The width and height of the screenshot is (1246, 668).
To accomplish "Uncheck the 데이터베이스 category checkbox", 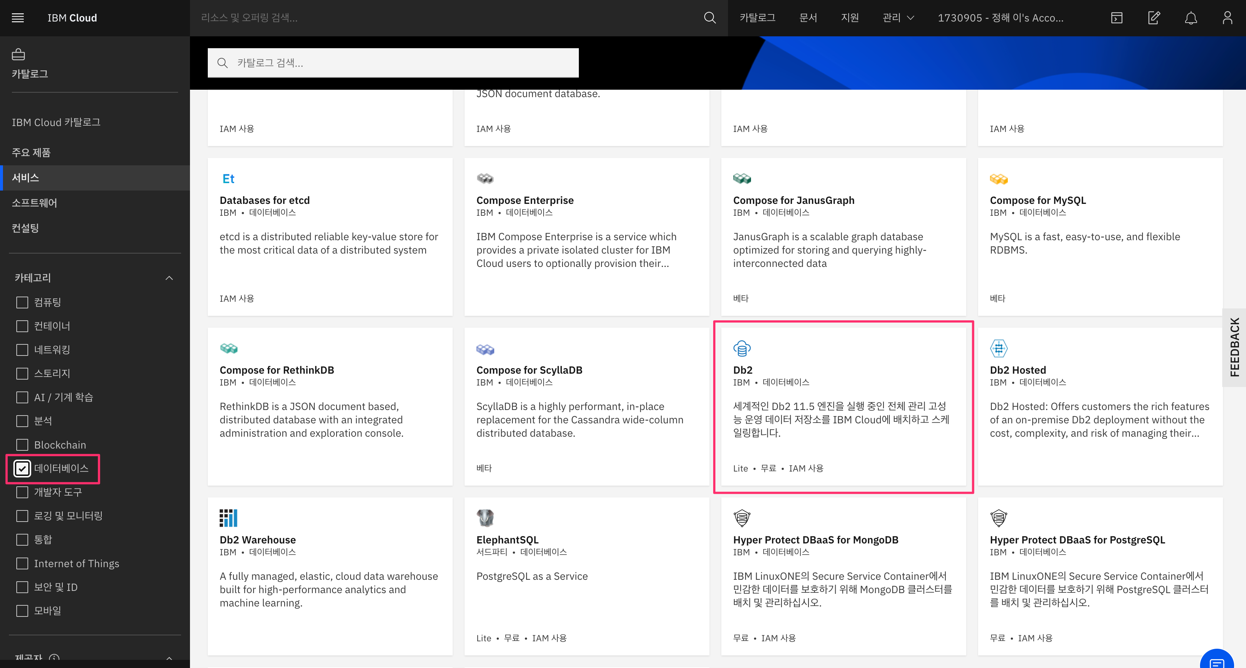I will (22, 468).
